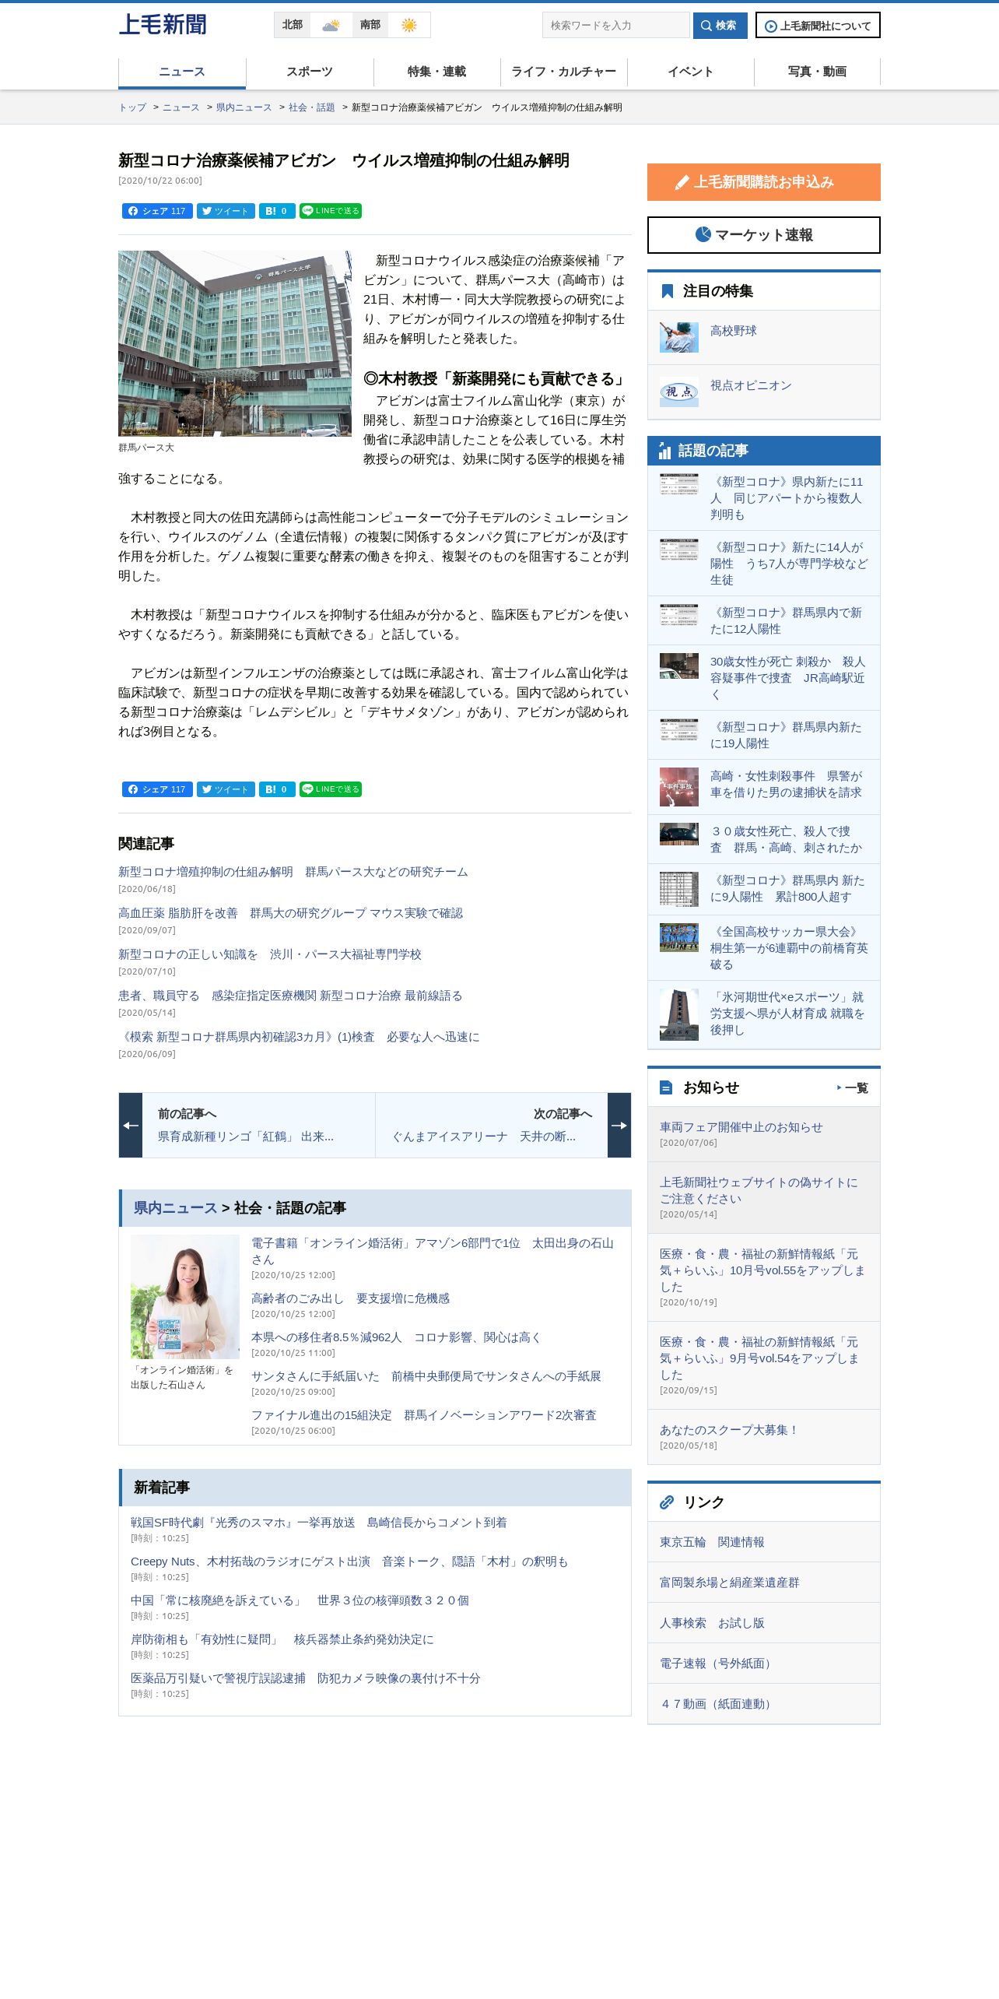Screen dimensions: 999x1999
Task: Click top Twitter ツイート button
Action: pyautogui.click(x=226, y=211)
